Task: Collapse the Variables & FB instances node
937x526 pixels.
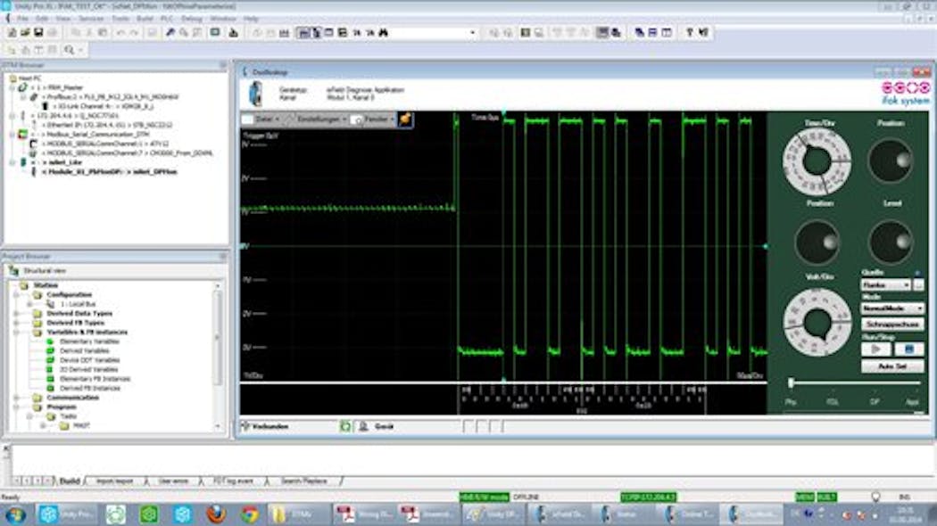Action: pos(17,333)
